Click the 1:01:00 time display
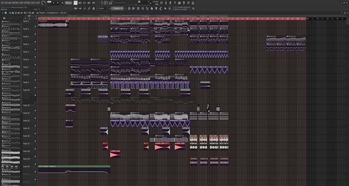Image resolution: width=349 pixels, height=186 pixels. click(x=107, y=3)
